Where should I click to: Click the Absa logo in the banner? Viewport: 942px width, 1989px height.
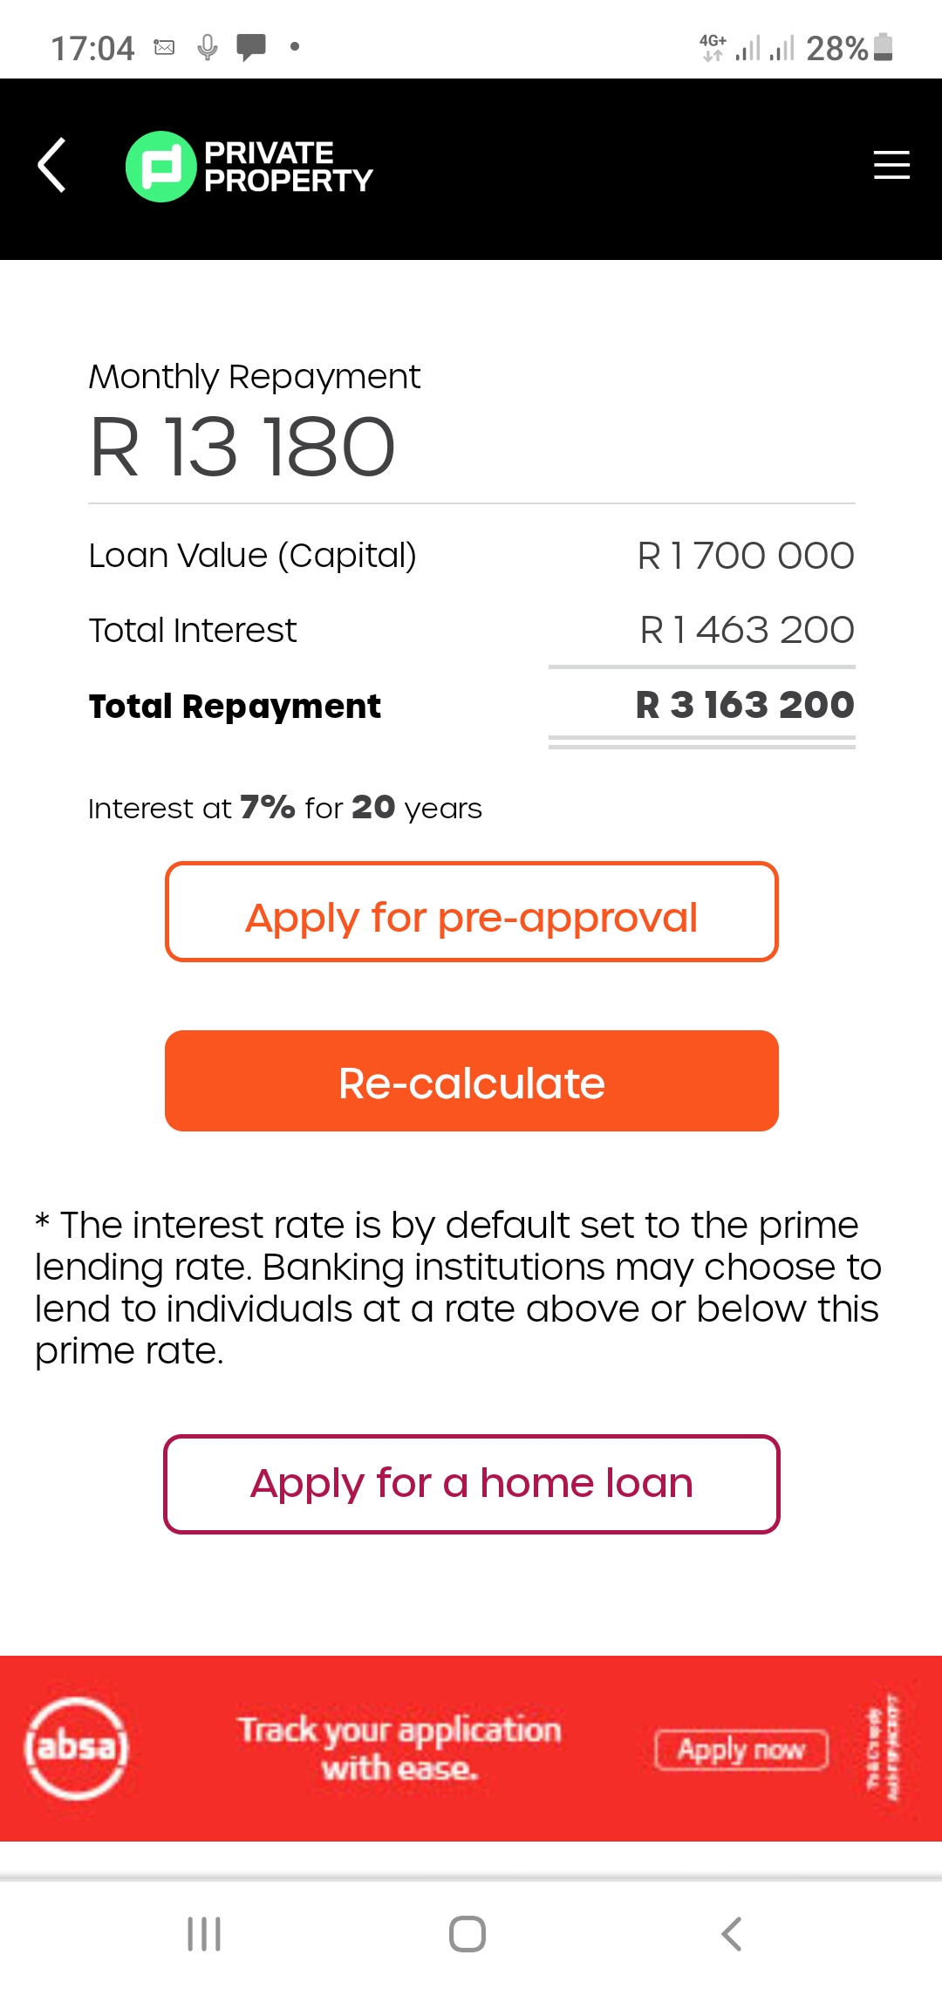(78, 1747)
